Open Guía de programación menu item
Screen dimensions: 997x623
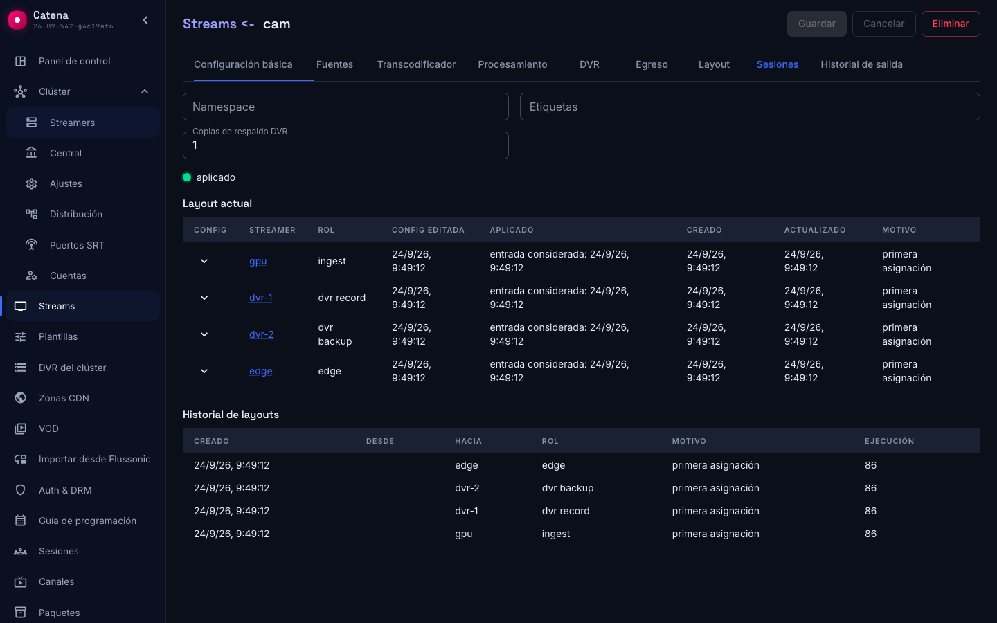coord(82,521)
